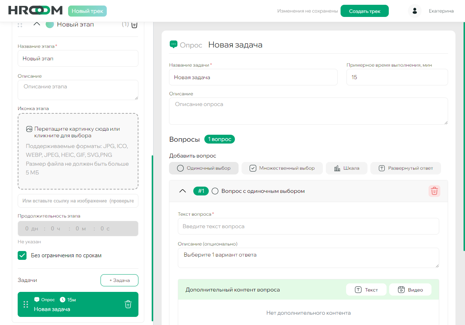Click the drag handle on Новая задача card

[26, 304]
